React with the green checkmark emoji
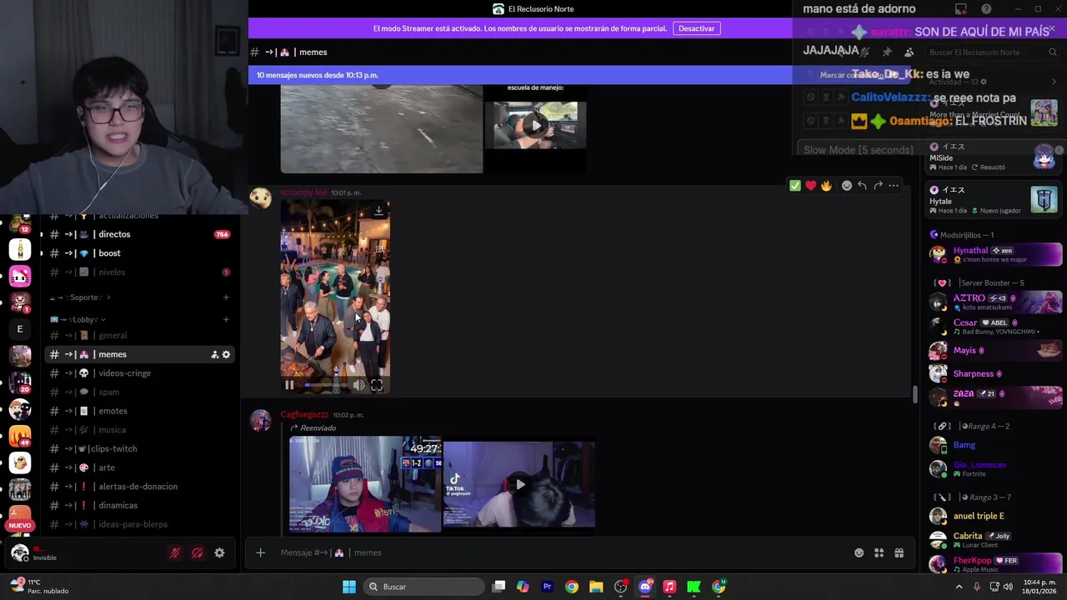This screenshot has width=1067, height=600. tap(795, 186)
